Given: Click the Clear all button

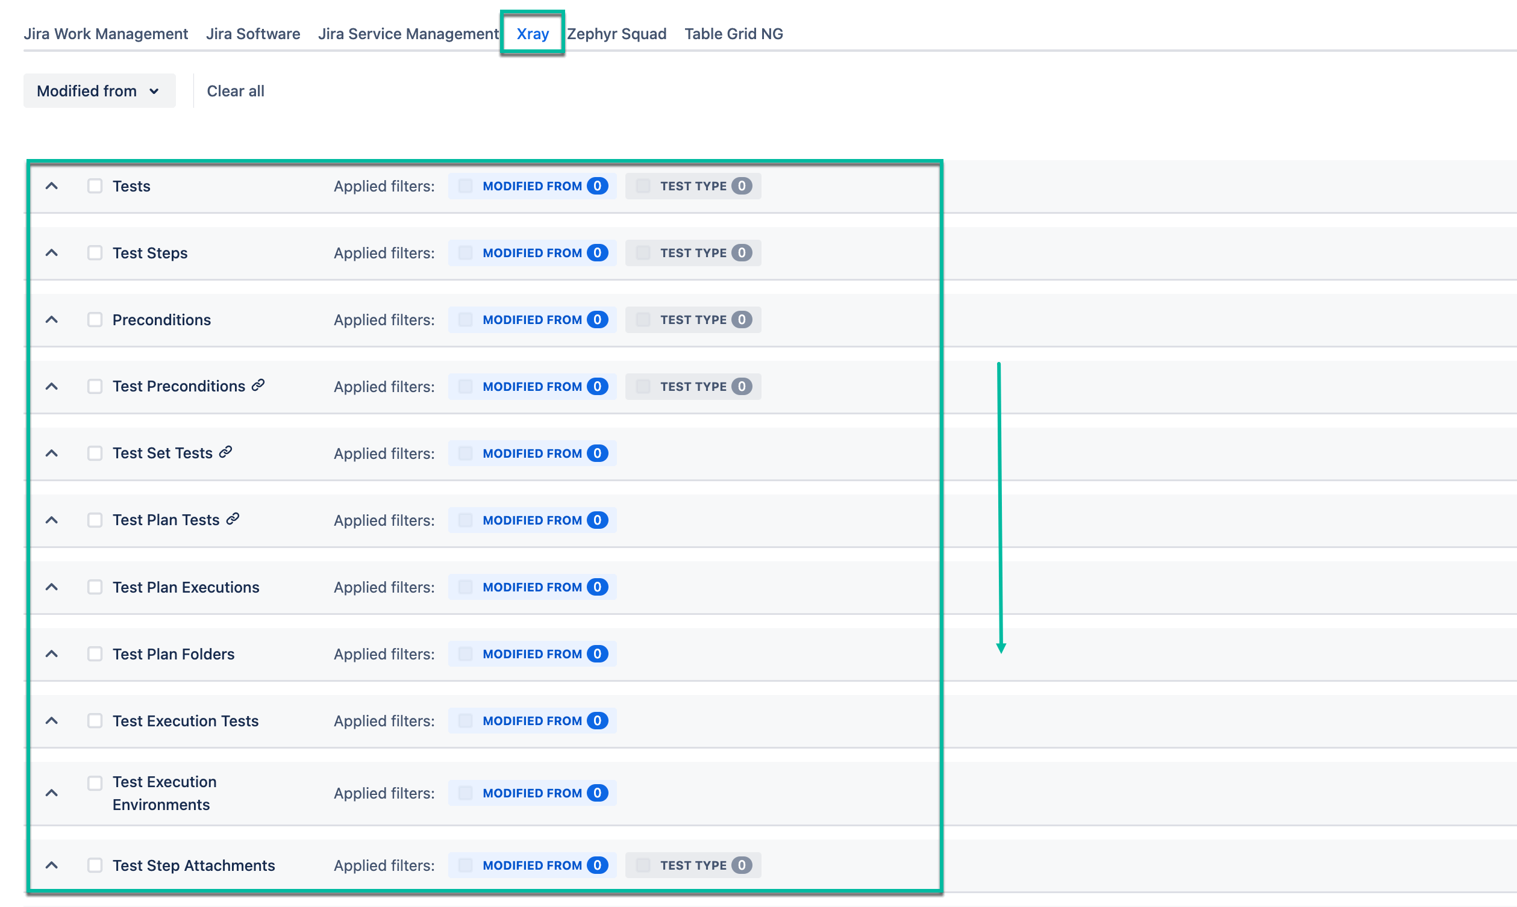Looking at the screenshot, I should point(236,91).
